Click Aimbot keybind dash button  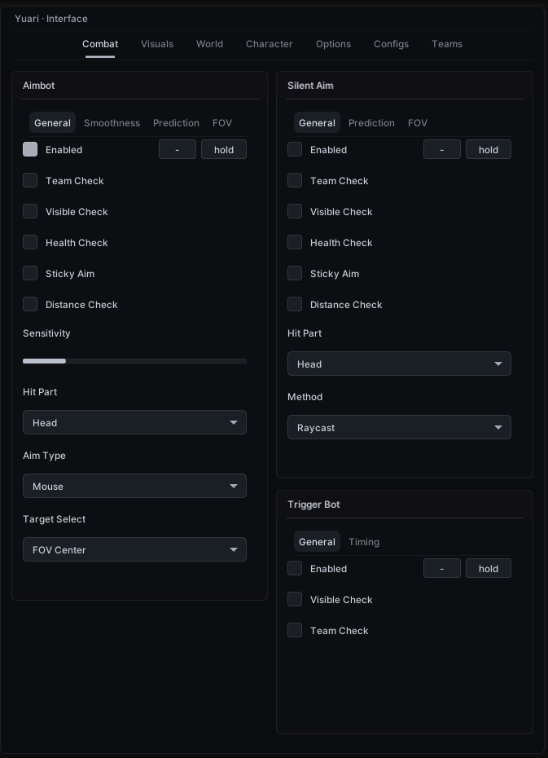pyautogui.click(x=178, y=149)
